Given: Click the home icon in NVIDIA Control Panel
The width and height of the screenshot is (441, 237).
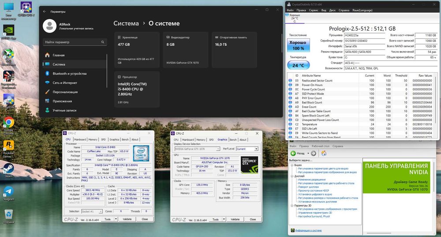Looking at the screenshot, I should pyautogui.click(x=324, y=153).
